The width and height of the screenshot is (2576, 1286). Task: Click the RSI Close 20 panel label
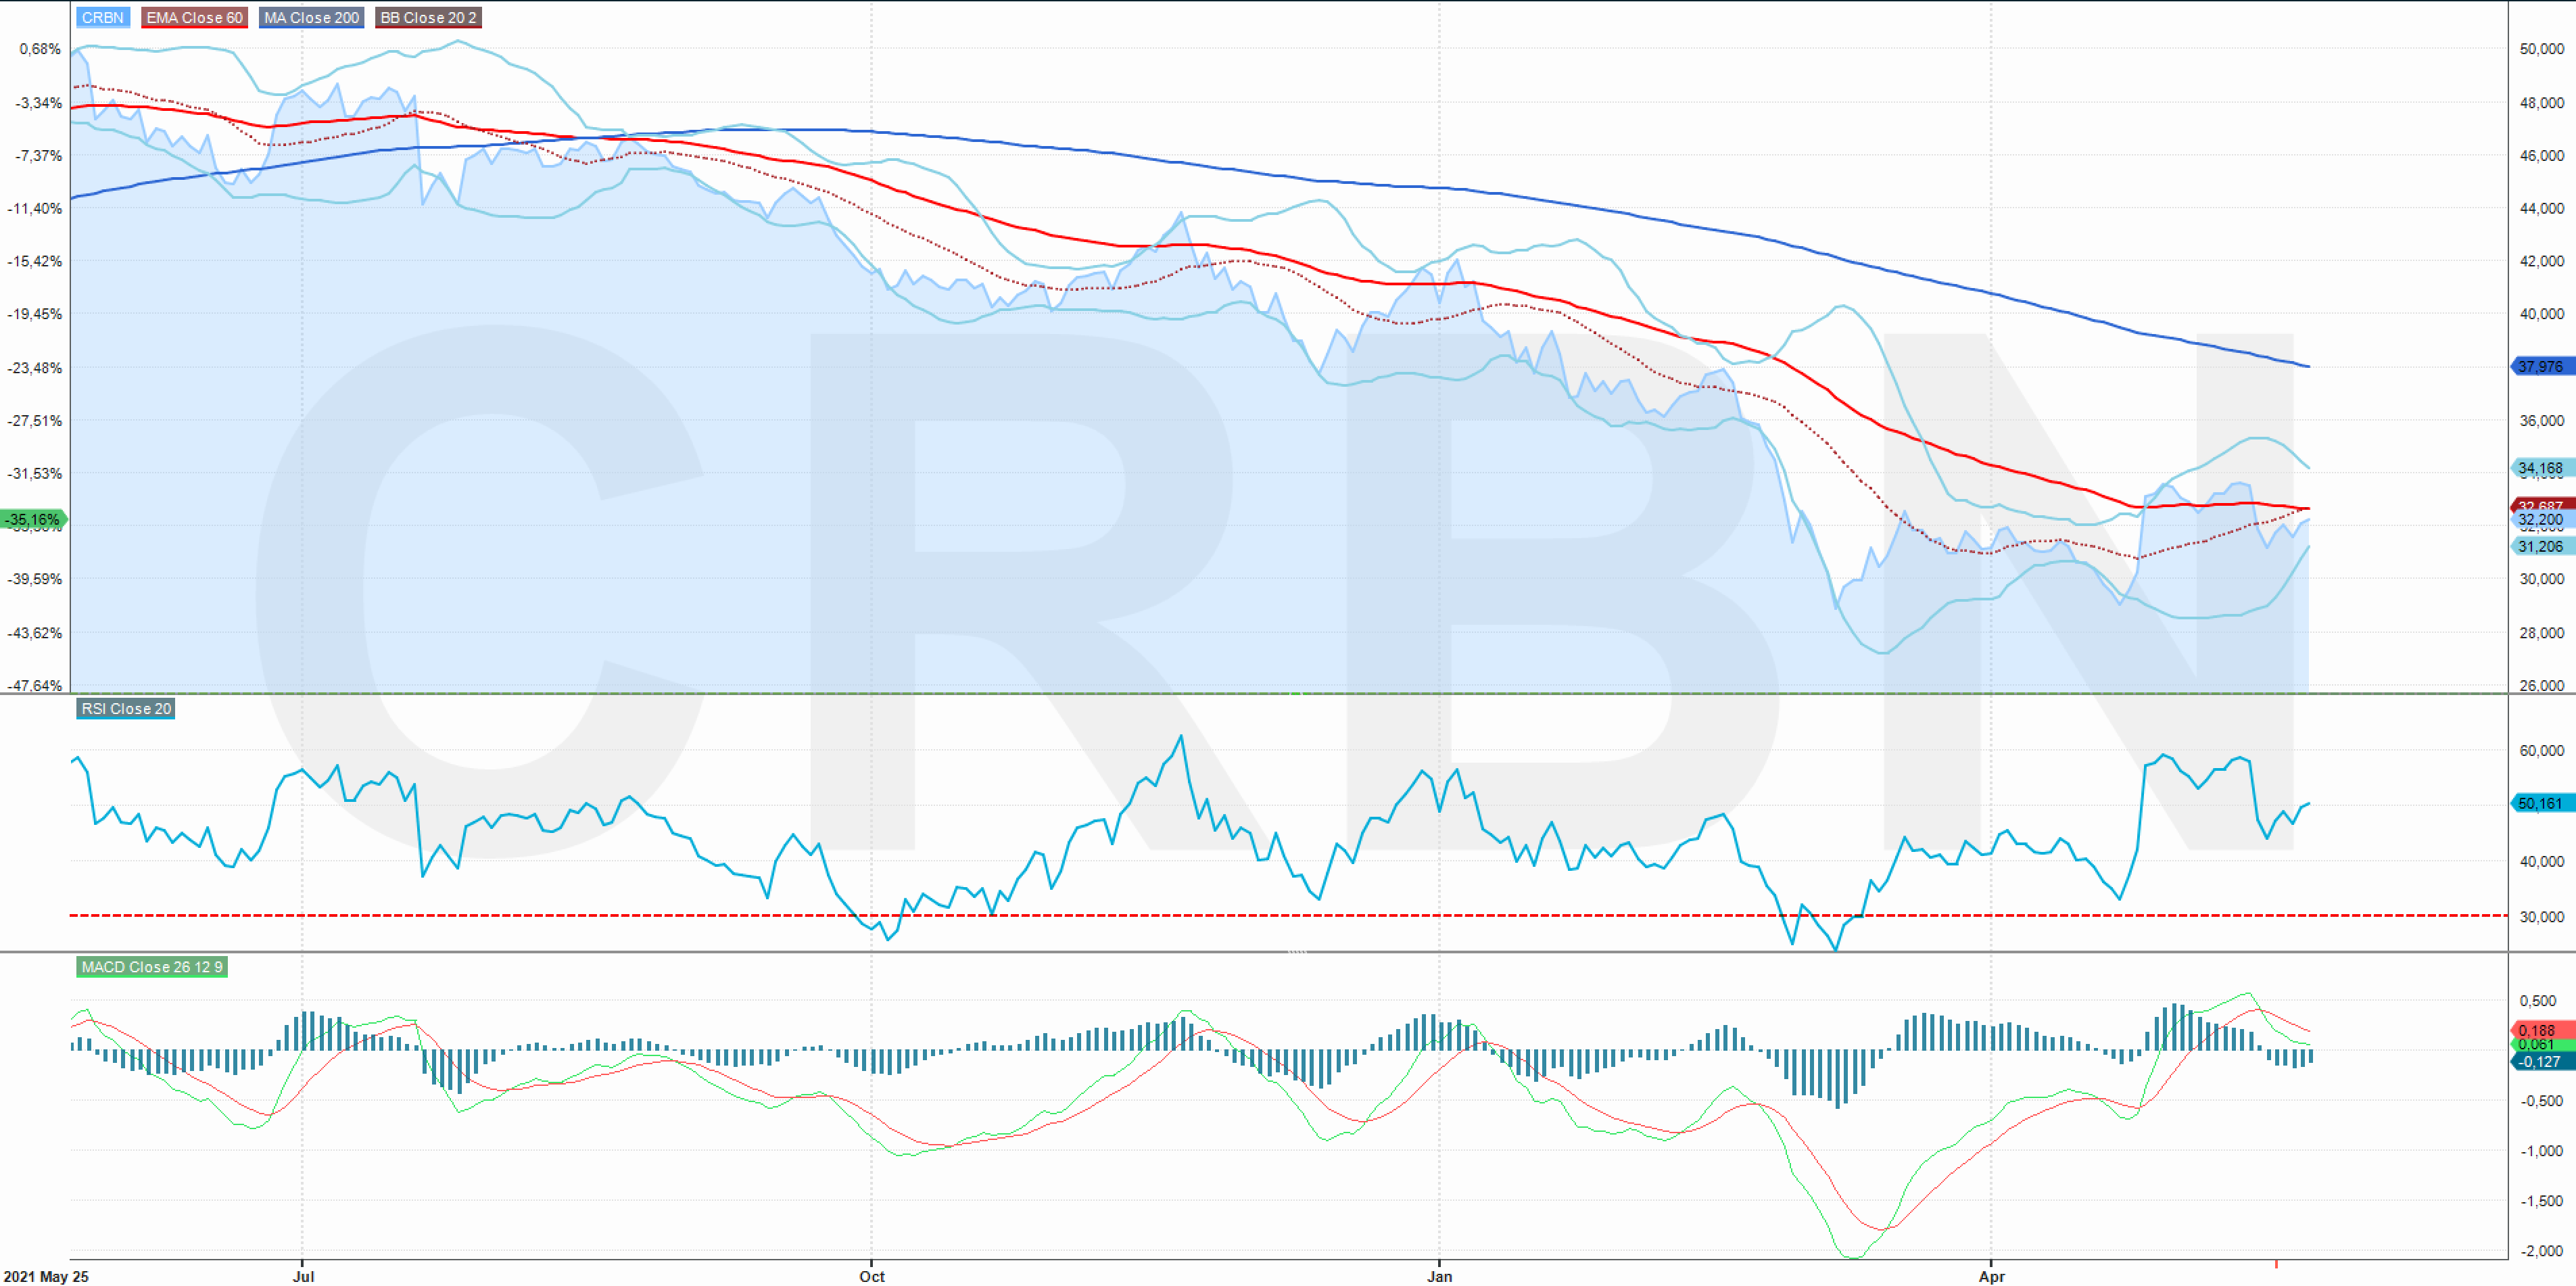tap(126, 709)
